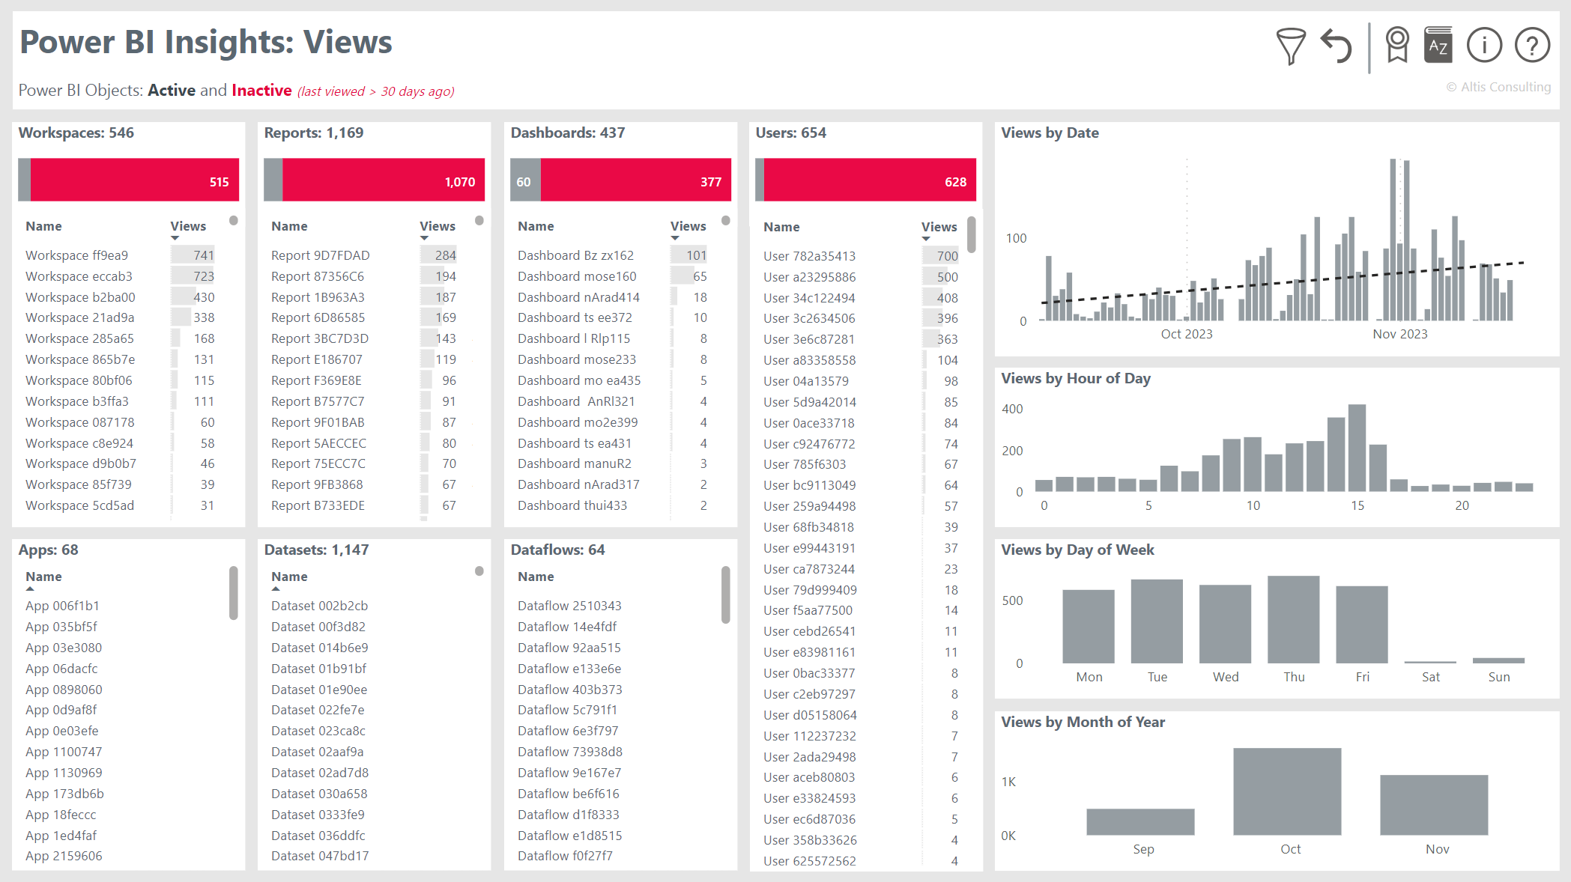The height and width of the screenshot is (882, 1571).
Task: Select App 2159606 in Apps list
Action: pos(64,856)
